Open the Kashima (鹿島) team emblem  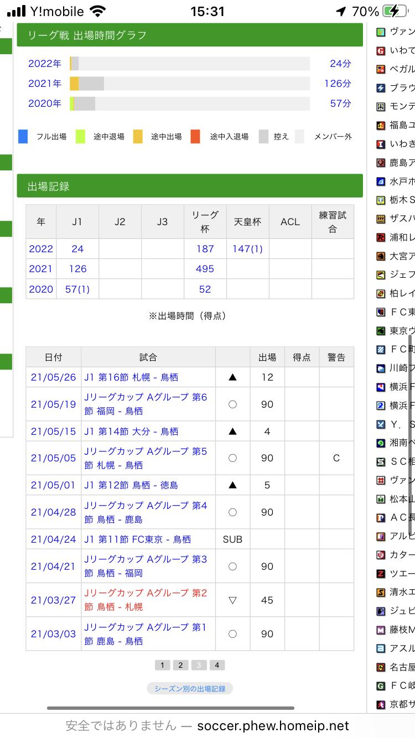click(x=381, y=163)
